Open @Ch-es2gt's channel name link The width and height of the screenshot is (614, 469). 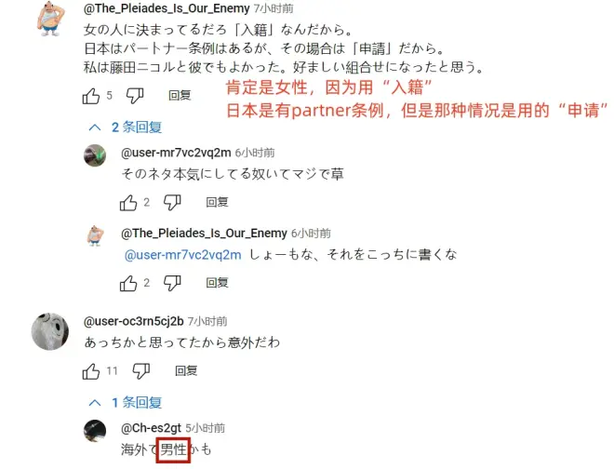click(x=151, y=428)
